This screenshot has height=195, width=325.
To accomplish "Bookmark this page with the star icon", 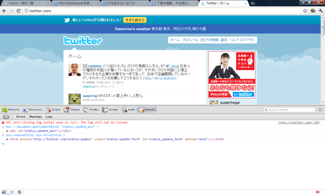I will (305, 11).
